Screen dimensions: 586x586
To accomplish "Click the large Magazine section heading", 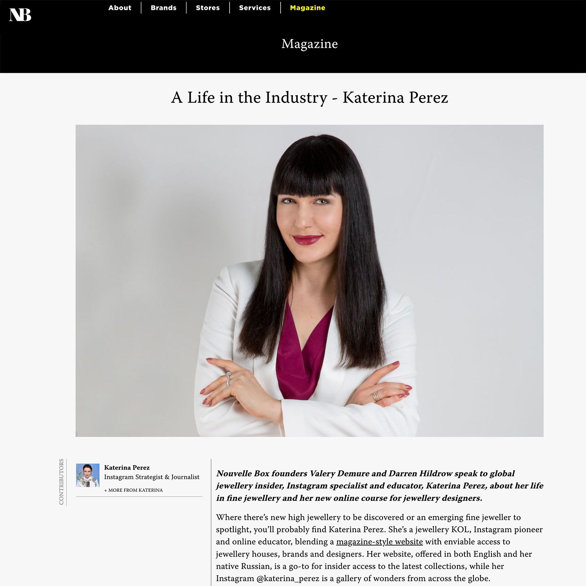I will coord(309,44).
